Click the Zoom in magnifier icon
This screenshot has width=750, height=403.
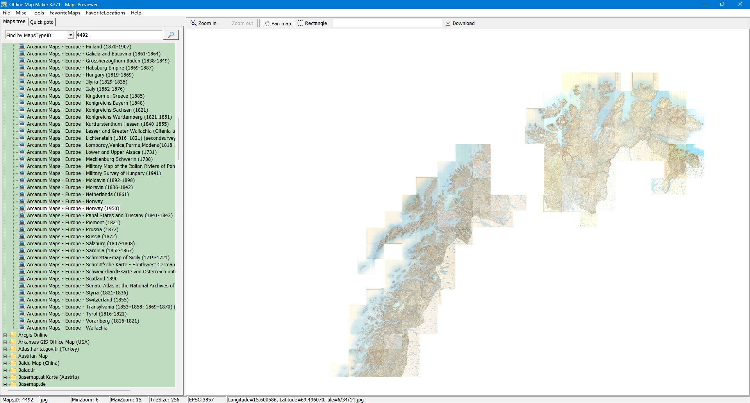point(193,23)
